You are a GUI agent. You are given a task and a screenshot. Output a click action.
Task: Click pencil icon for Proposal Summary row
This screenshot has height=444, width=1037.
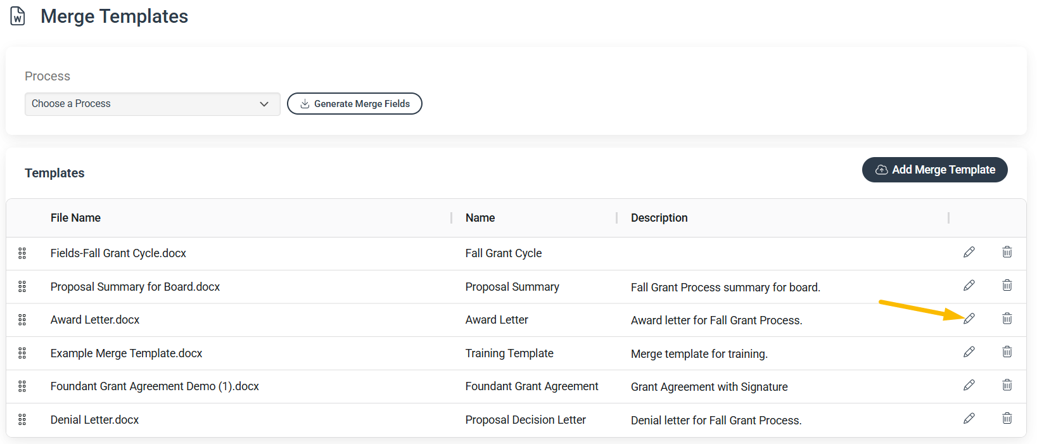pos(969,285)
